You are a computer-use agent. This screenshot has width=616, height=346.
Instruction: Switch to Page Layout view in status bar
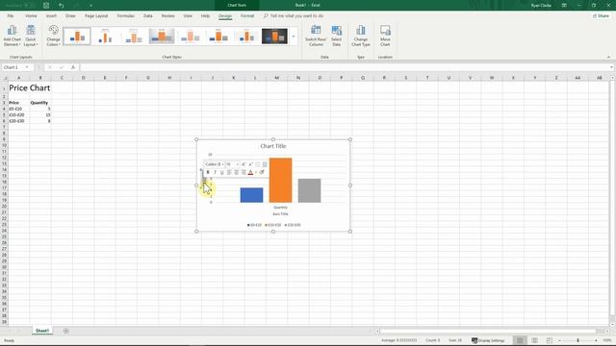535,340
